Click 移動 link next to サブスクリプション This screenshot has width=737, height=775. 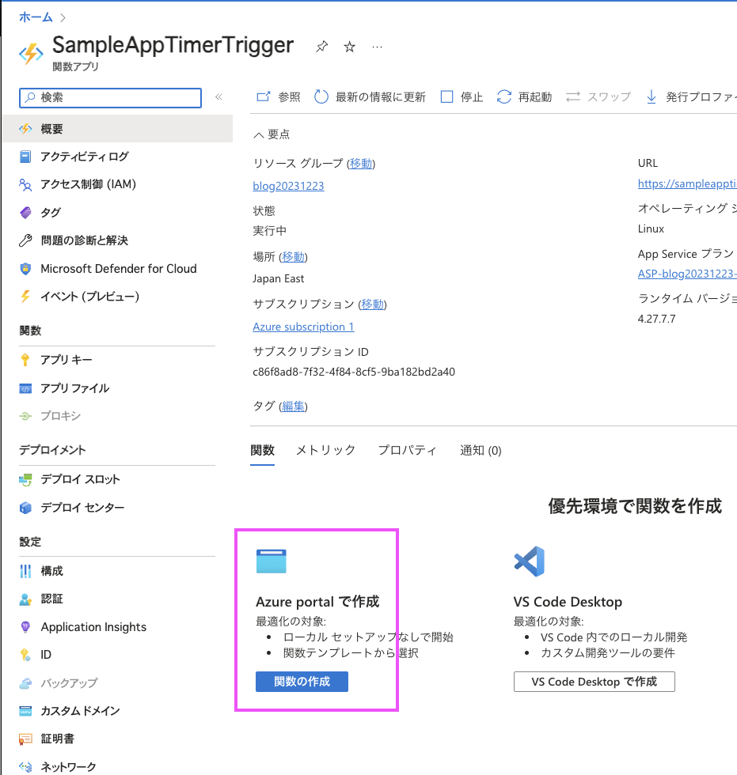372,304
